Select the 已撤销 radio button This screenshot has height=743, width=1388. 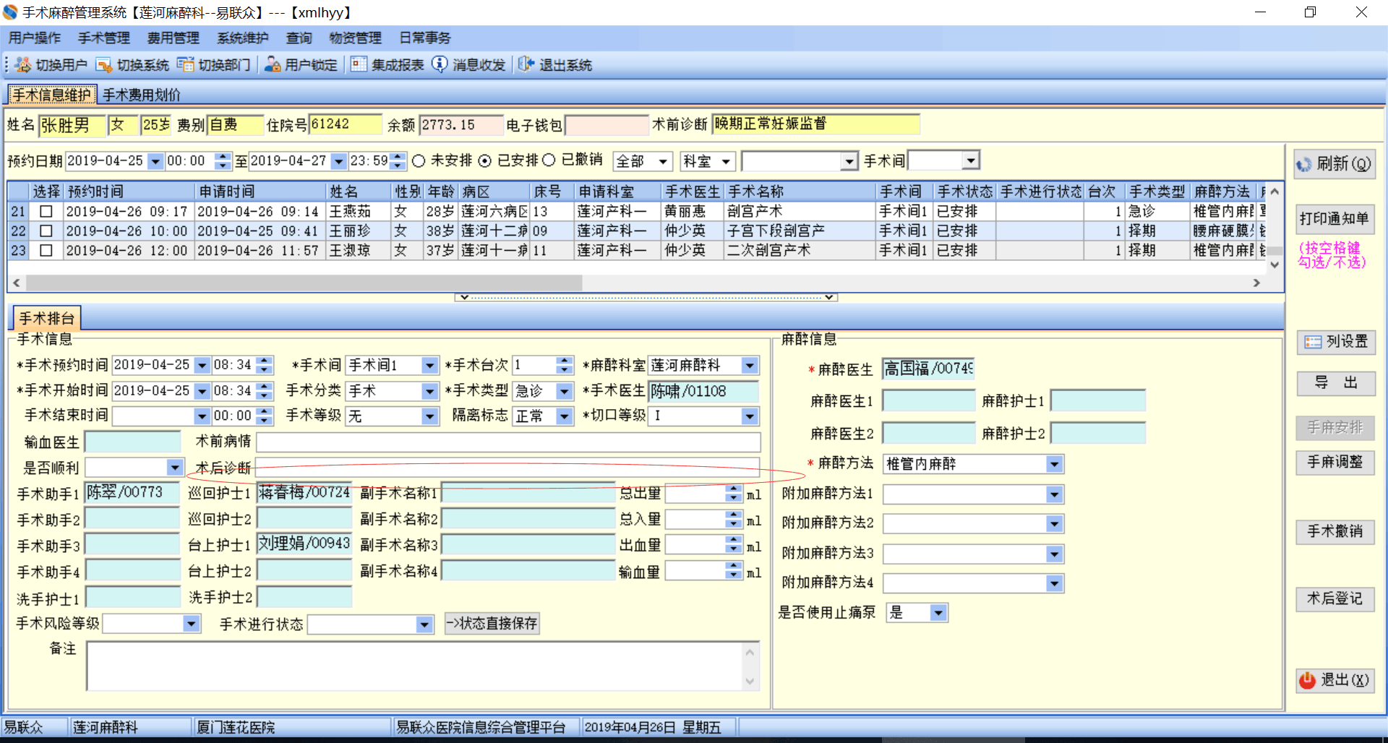(549, 160)
